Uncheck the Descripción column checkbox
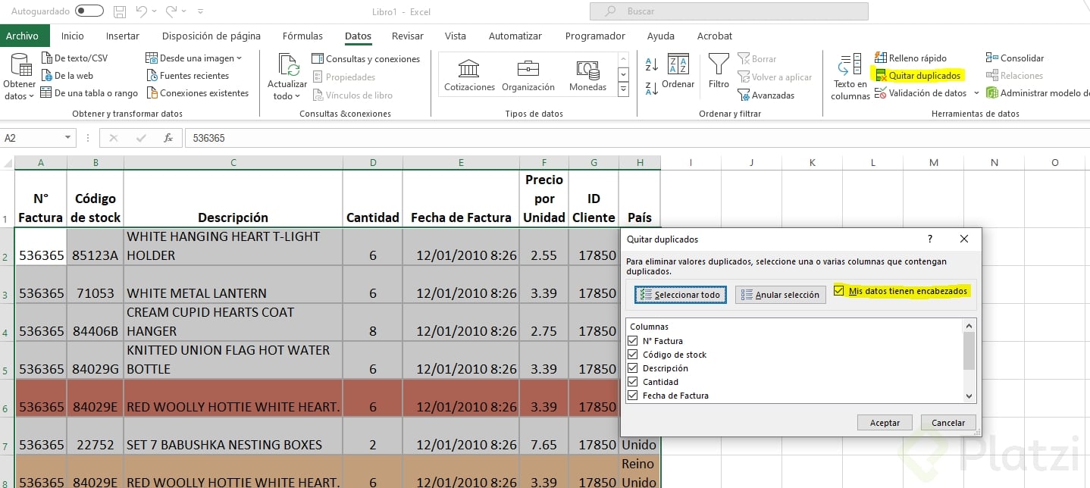This screenshot has height=488, width=1090. (x=633, y=368)
